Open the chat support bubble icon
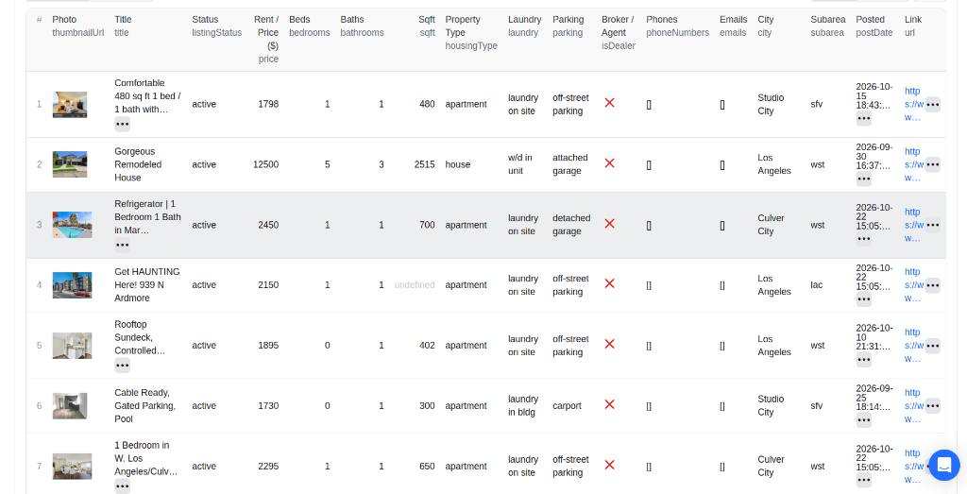 943,466
